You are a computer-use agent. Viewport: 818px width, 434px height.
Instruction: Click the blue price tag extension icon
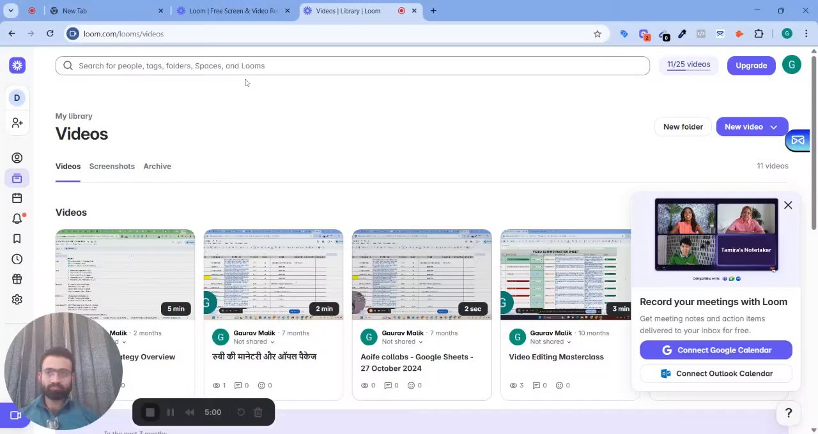624,34
